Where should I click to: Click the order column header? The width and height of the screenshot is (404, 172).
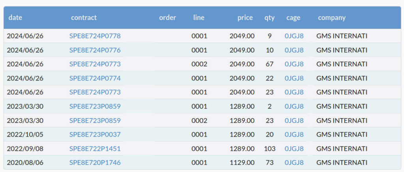167,18
